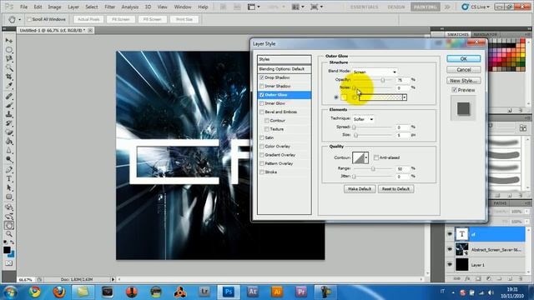Switch to the Essentials workspace

tap(364, 7)
